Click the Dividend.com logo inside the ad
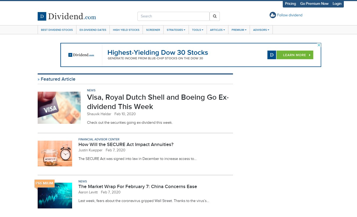The image size is (357, 217). 81,55
